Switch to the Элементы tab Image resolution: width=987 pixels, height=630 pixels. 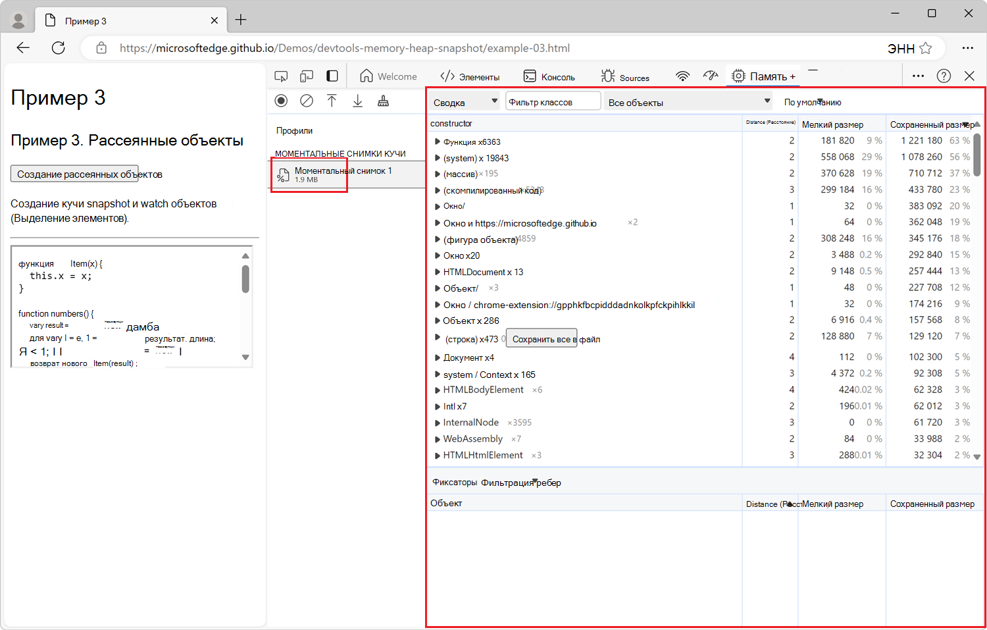(x=470, y=76)
